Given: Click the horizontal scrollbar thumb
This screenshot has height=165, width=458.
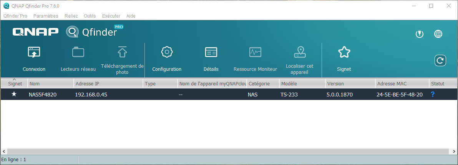Looking at the screenshot, I should coord(228,151).
